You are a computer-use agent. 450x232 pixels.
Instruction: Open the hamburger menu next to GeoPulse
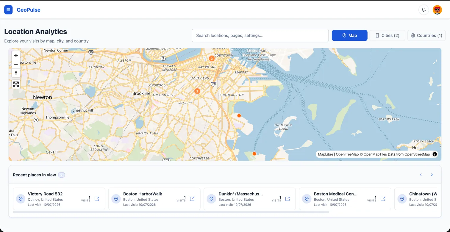[8, 10]
